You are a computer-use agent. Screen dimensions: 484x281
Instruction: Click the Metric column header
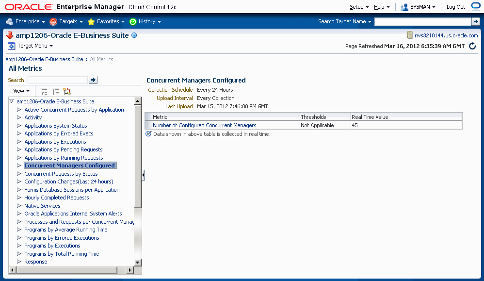[x=226, y=117]
